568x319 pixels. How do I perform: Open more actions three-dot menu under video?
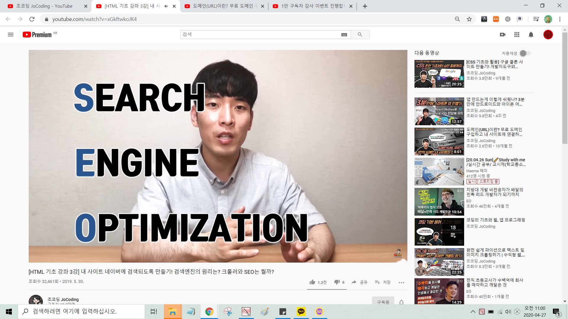401,282
